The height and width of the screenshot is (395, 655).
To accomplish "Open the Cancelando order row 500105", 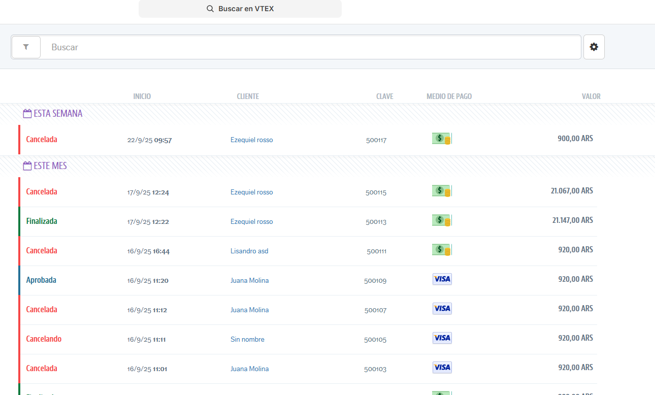I will click(44, 339).
